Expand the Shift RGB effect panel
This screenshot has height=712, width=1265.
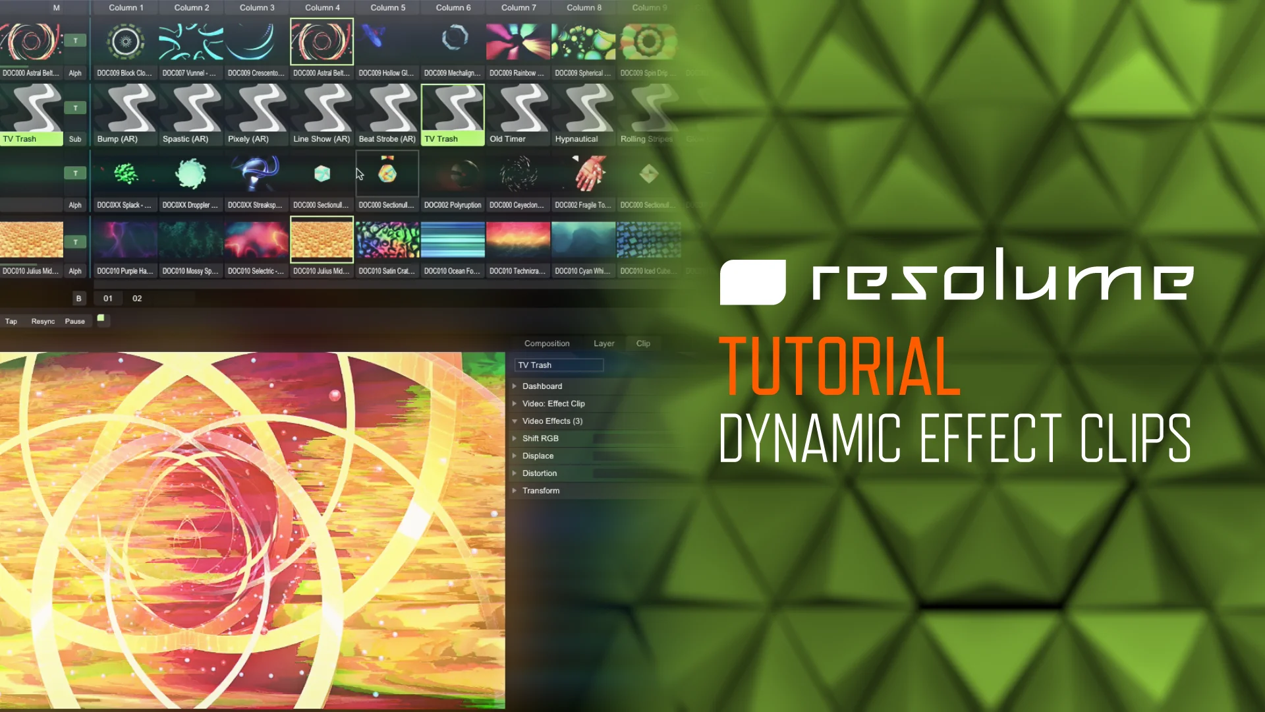tap(515, 438)
